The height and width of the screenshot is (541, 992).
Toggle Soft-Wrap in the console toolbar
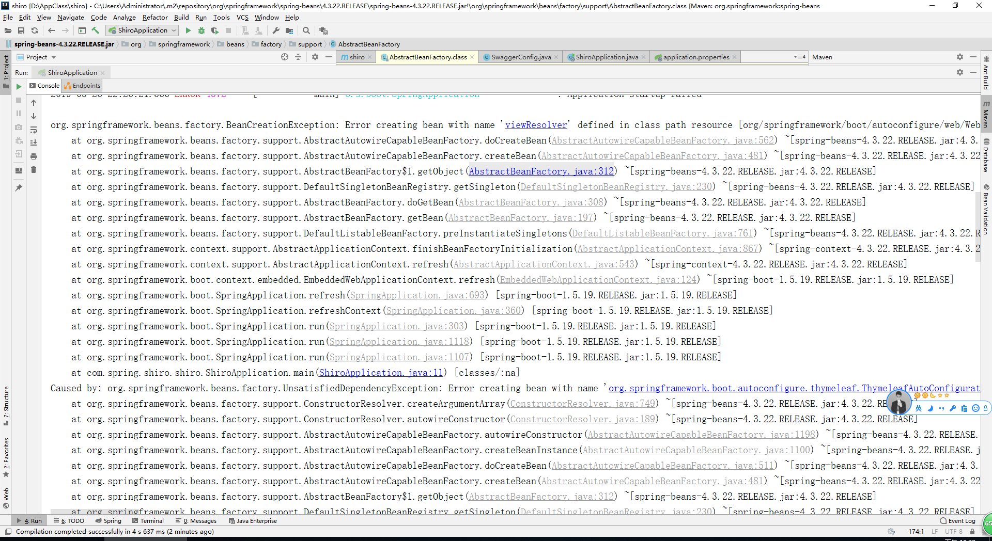(x=34, y=130)
